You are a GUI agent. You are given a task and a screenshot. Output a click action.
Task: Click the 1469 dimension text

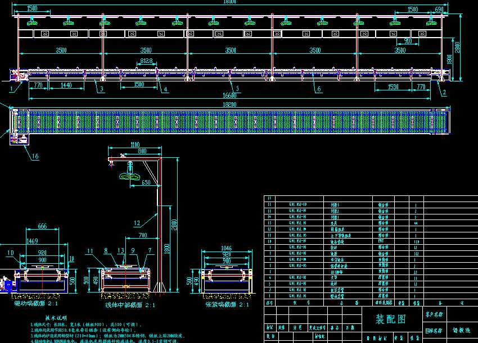pos(32,241)
